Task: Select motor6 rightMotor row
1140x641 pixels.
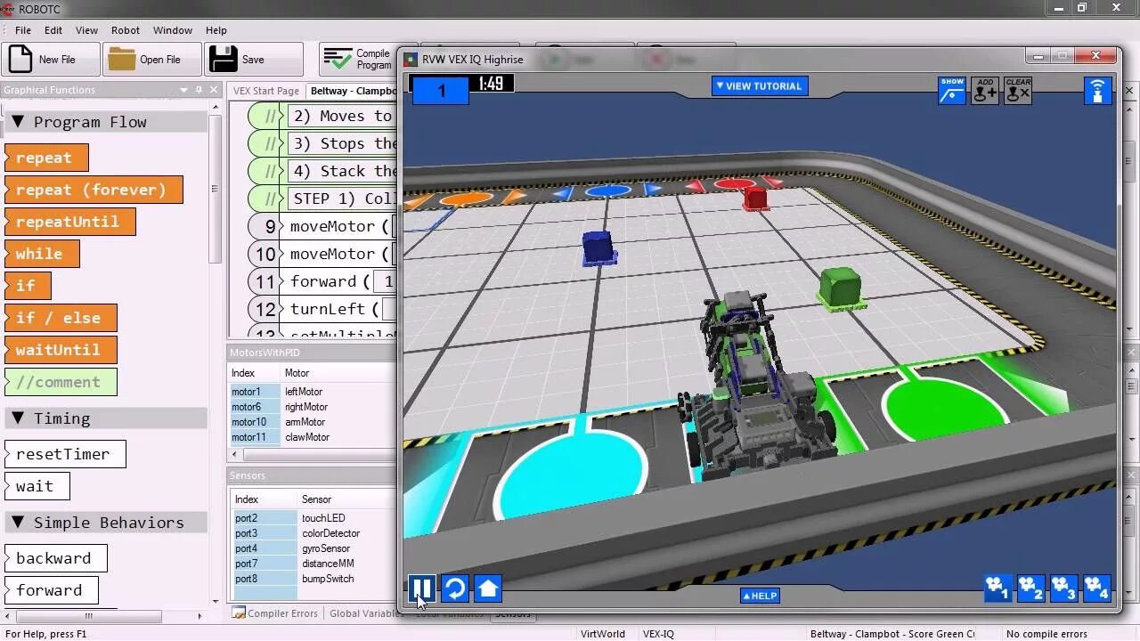Action: [x=313, y=407]
